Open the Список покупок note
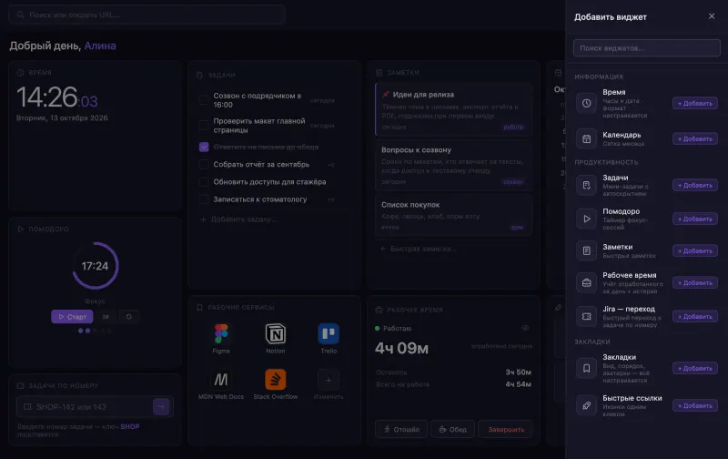 (453, 215)
